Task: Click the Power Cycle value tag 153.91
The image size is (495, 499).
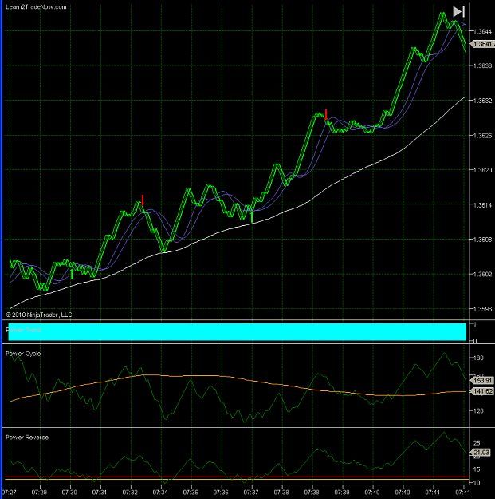Action: tap(482, 380)
